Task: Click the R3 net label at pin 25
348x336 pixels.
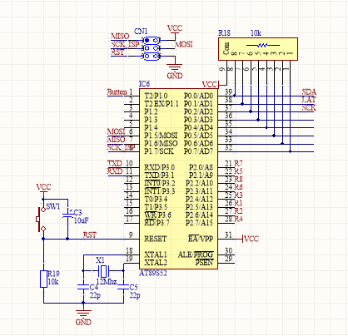Action: pyautogui.click(x=238, y=195)
